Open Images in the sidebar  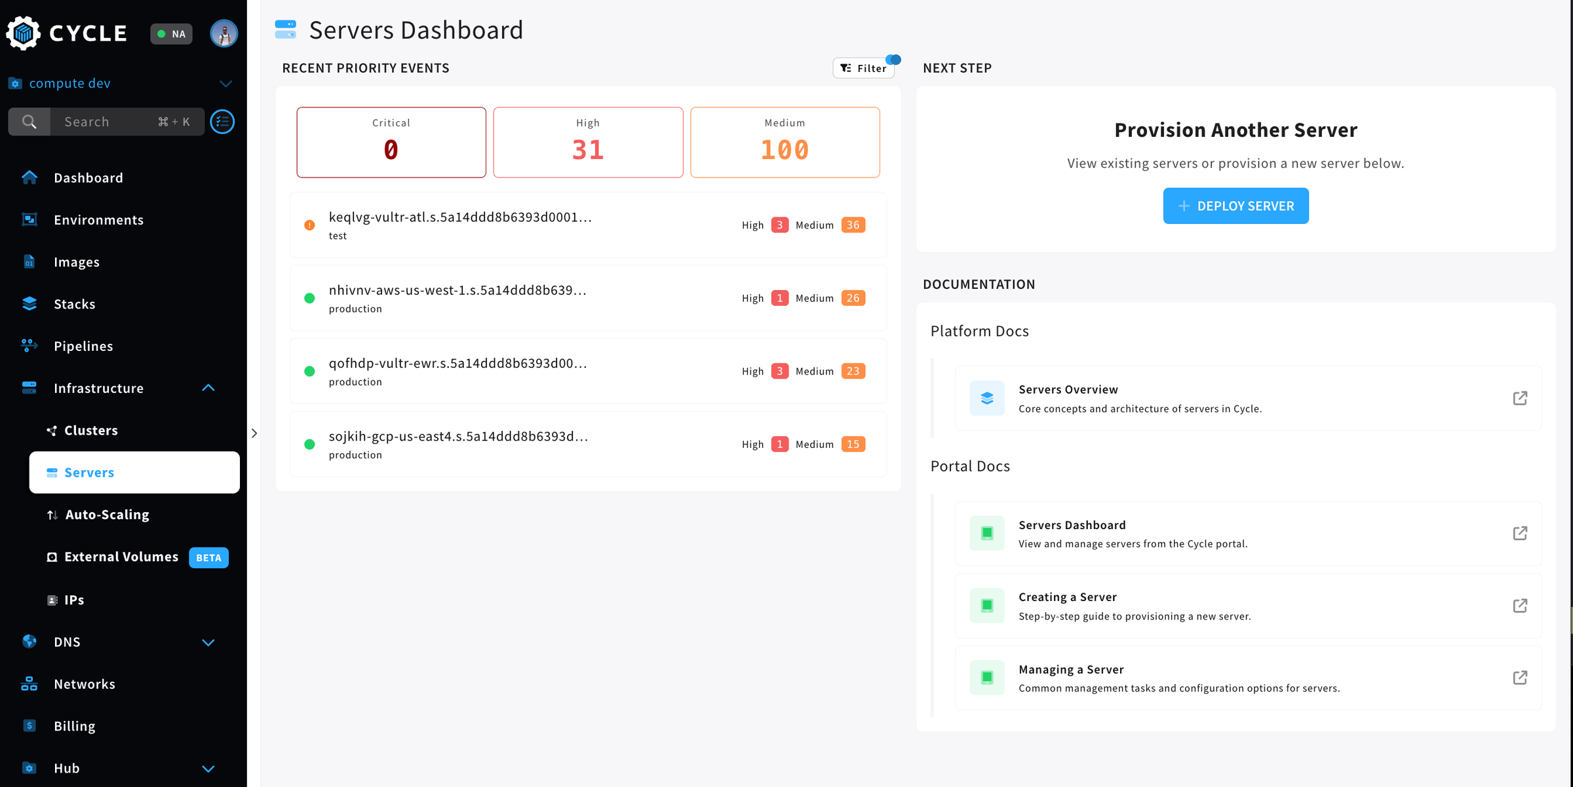click(77, 262)
